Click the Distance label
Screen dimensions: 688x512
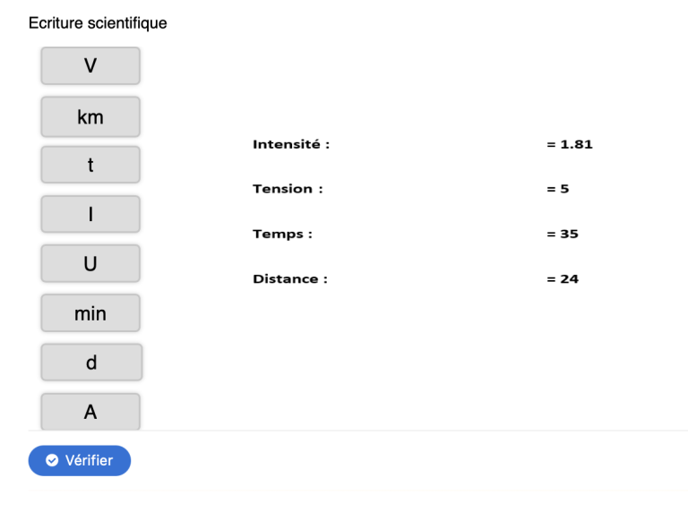coord(290,278)
